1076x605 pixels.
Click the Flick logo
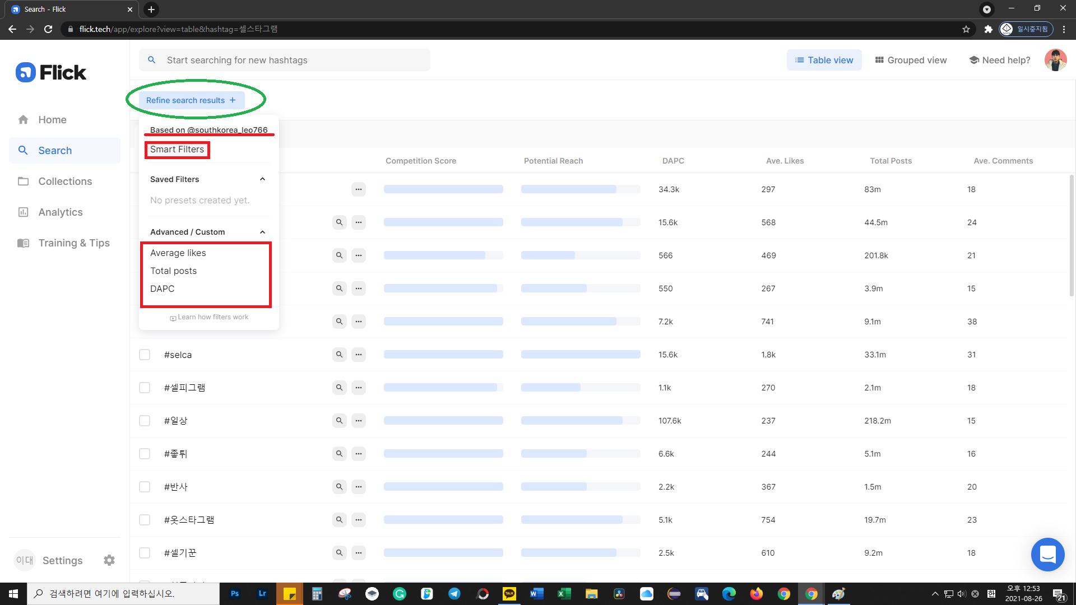coord(51,72)
